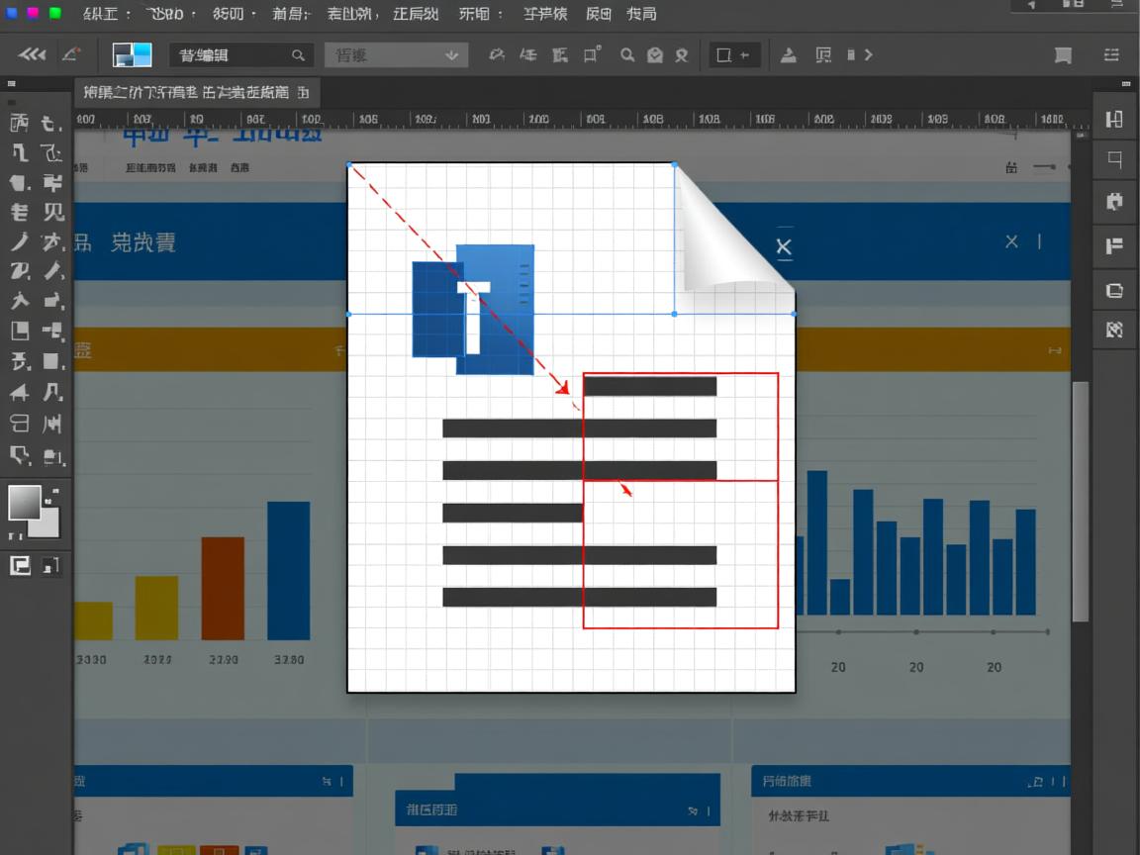This screenshot has height=855, width=1140.
Task: Expand options bar with the right chevron
Action: coord(869,55)
